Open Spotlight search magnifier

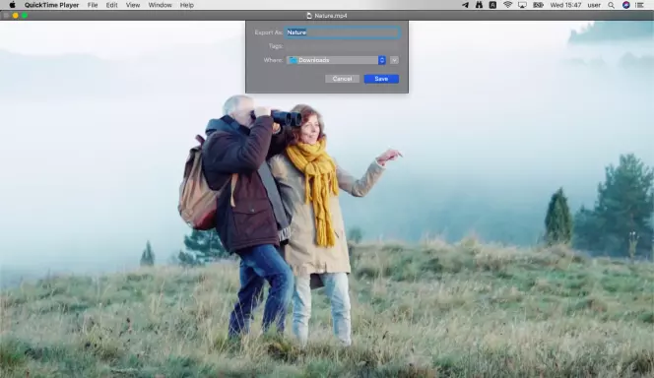[x=611, y=5]
